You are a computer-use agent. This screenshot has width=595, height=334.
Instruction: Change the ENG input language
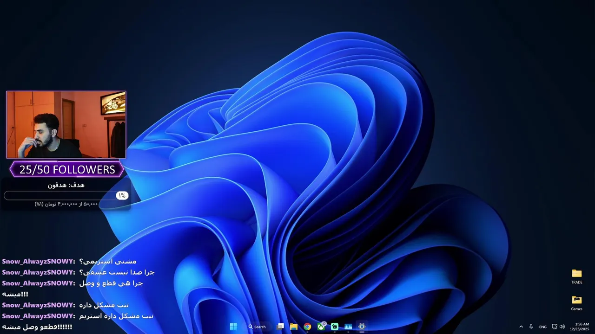pos(542,327)
